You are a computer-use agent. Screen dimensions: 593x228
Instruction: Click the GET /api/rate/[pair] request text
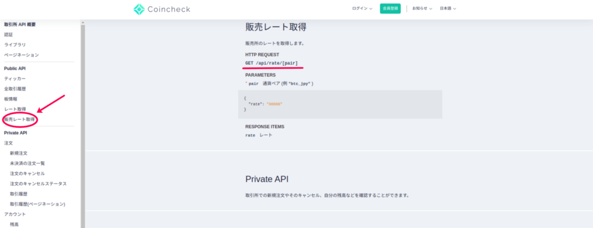[x=272, y=62]
